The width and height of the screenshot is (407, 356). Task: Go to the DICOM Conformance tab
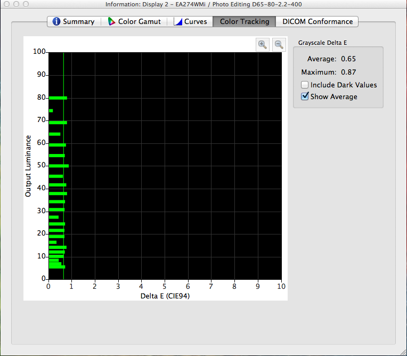pos(317,21)
